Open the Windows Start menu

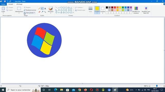click(3, 90)
